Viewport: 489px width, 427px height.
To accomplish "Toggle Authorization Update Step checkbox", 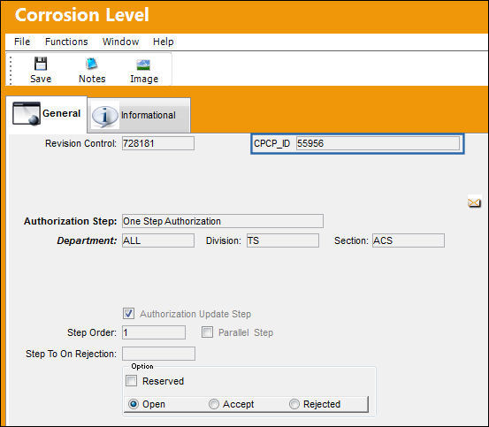I will coord(128,314).
